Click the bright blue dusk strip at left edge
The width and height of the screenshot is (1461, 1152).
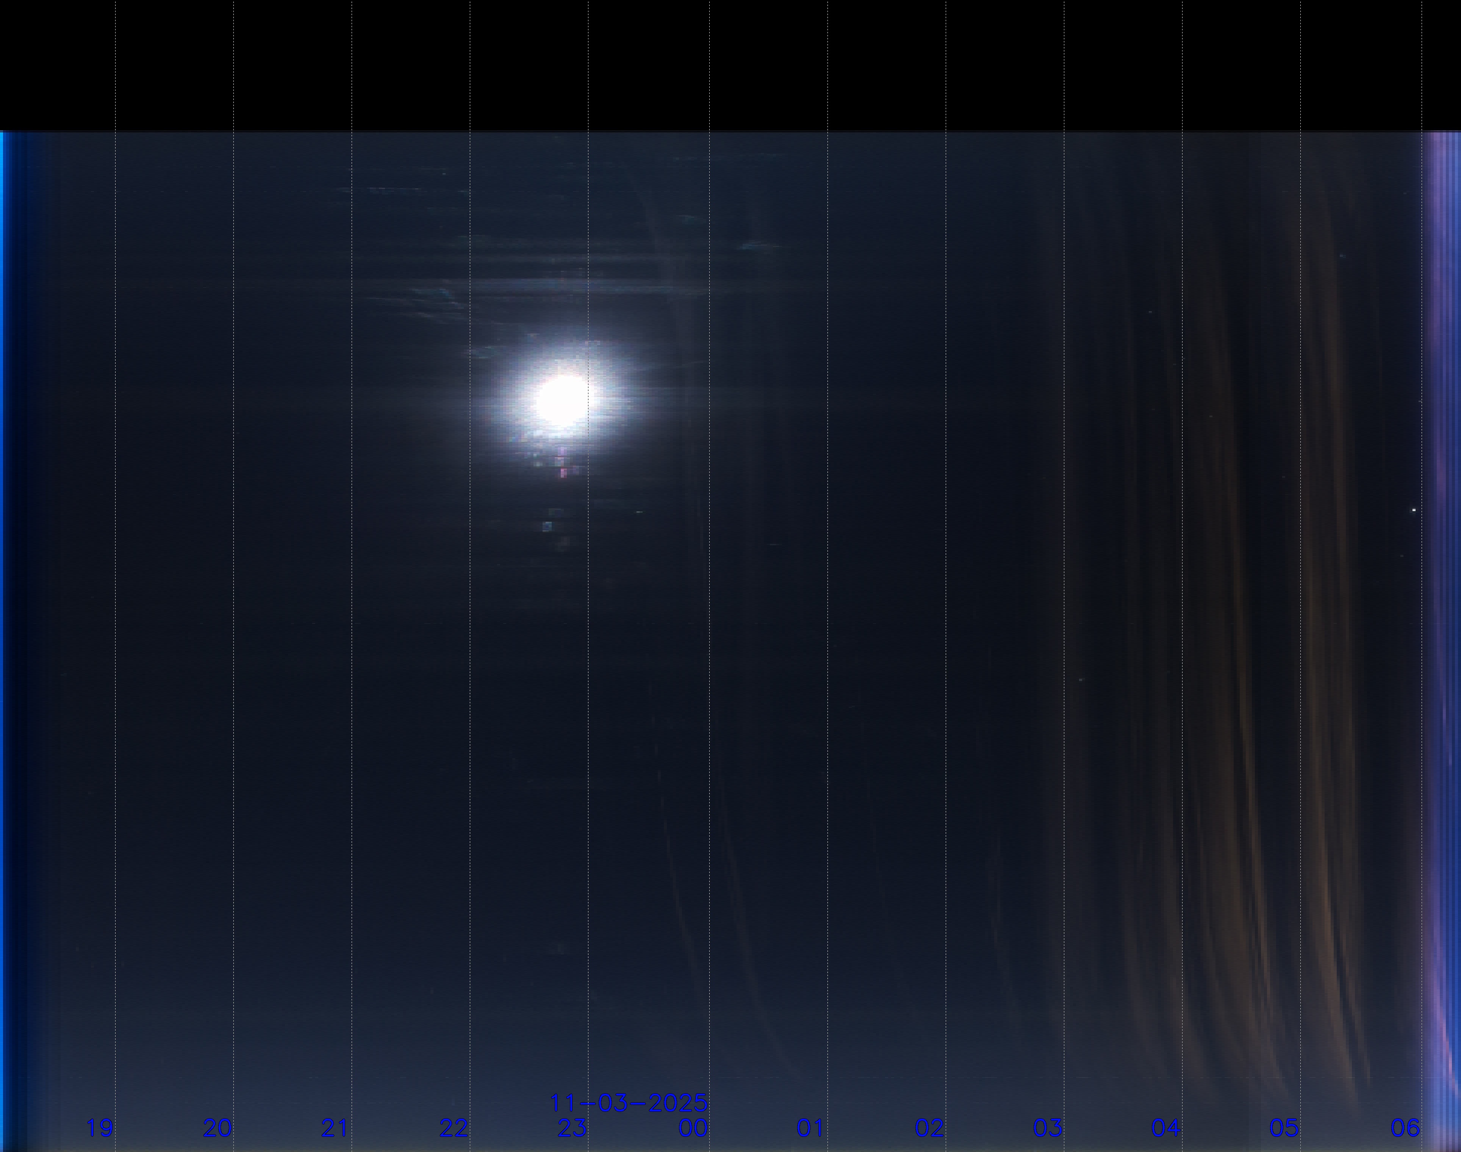point(3,540)
